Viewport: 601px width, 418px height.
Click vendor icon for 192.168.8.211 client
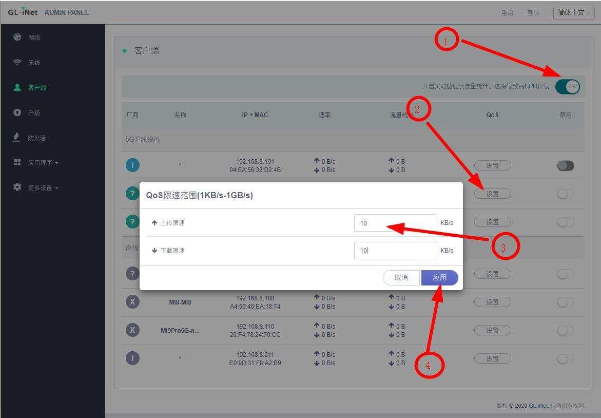(x=132, y=358)
